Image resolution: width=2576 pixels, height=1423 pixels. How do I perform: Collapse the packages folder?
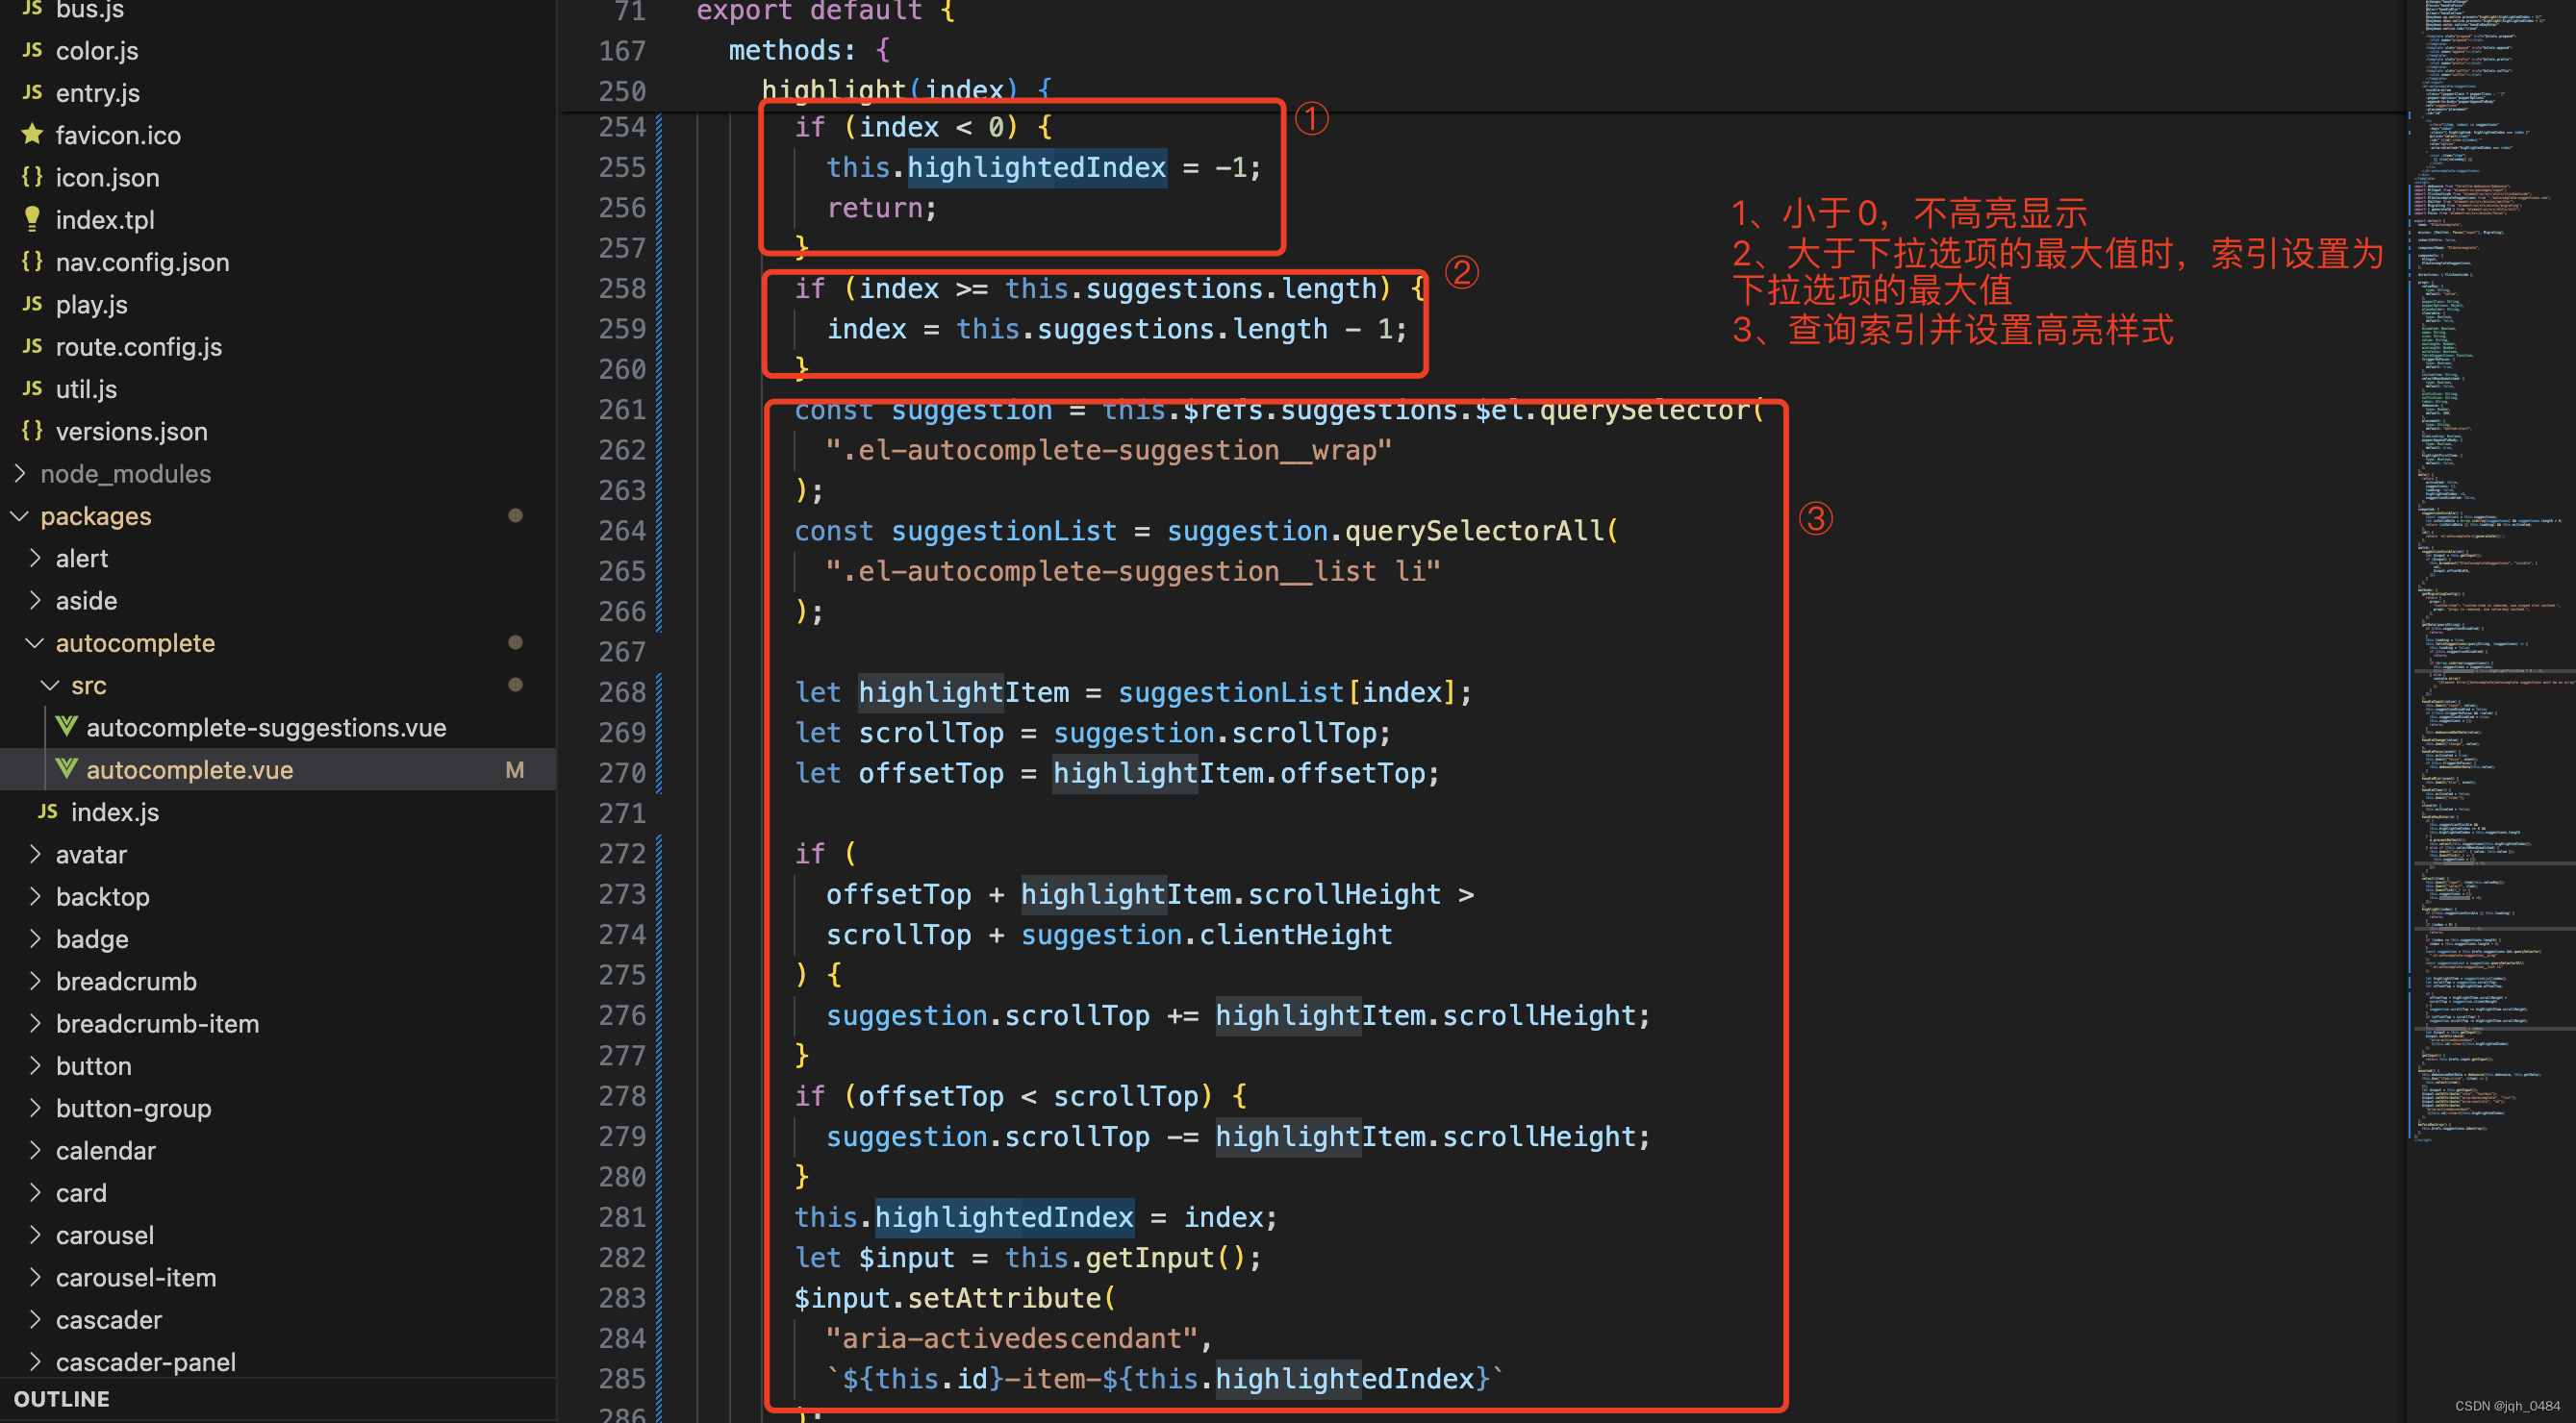point(18,515)
